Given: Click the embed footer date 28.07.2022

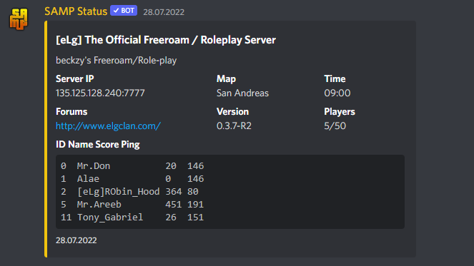Looking at the screenshot, I should pyautogui.click(x=76, y=240).
